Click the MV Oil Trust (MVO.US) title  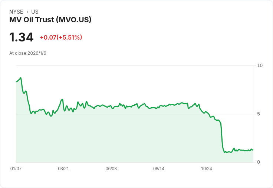coord(50,20)
